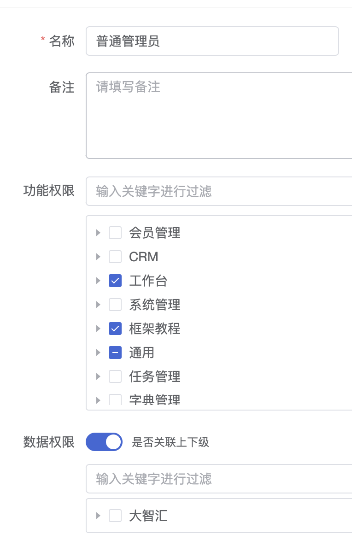Expand the 会员管理 tree node
The width and height of the screenshot is (352, 552).
(x=98, y=233)
